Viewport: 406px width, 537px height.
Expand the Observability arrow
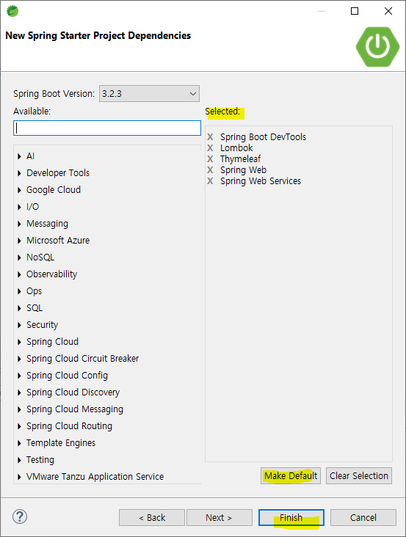tap(19, 274)
